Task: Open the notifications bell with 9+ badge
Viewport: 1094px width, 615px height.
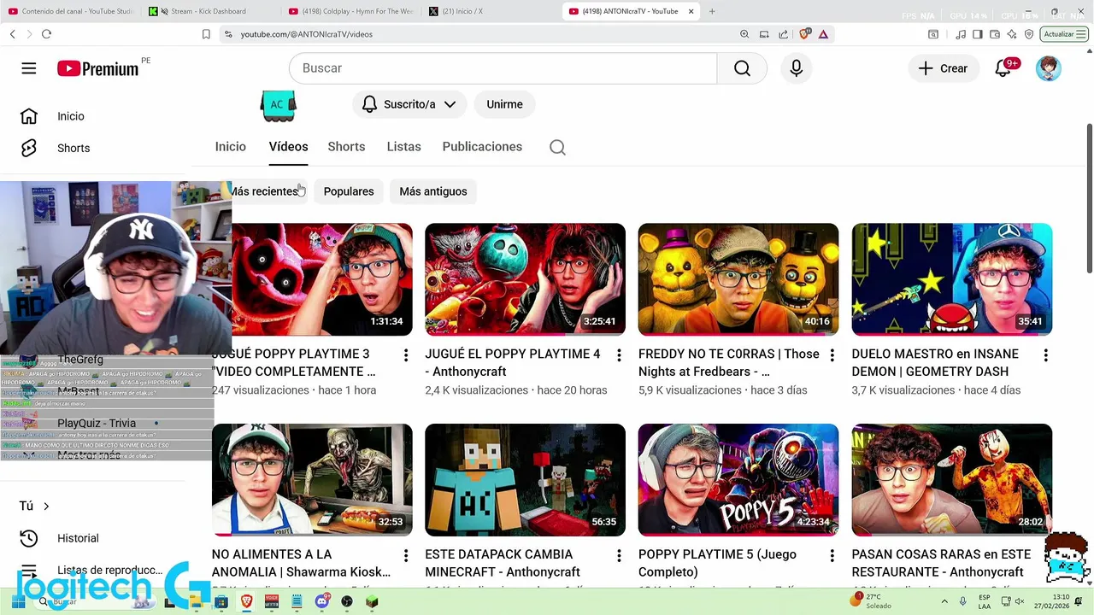Action: (x=1004, y=68)
